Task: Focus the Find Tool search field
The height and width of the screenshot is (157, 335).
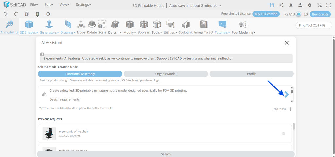Action: click(x=314, y=25)
